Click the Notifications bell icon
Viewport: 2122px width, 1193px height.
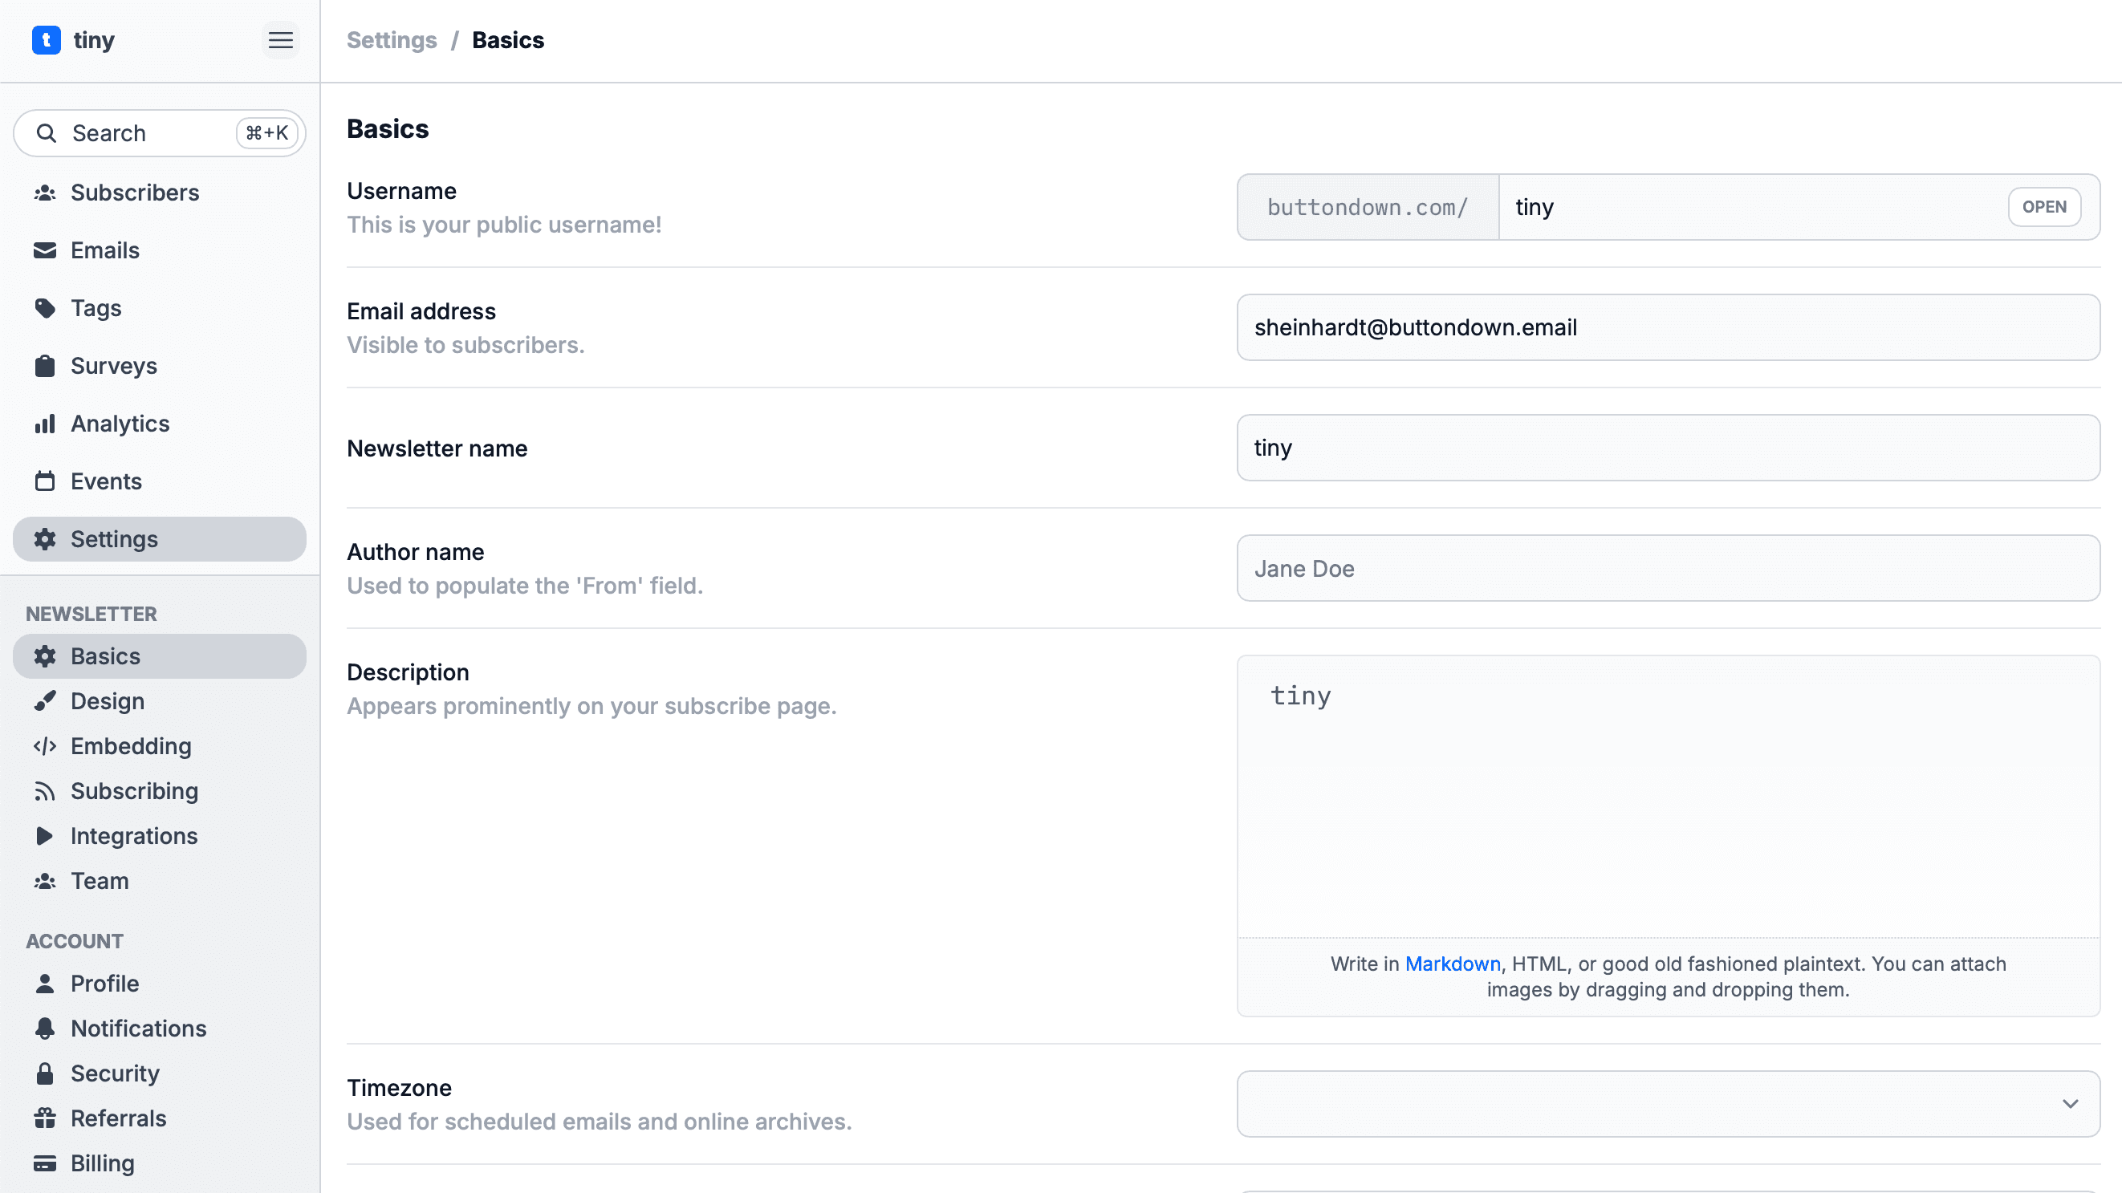[x=44, y=1029]
